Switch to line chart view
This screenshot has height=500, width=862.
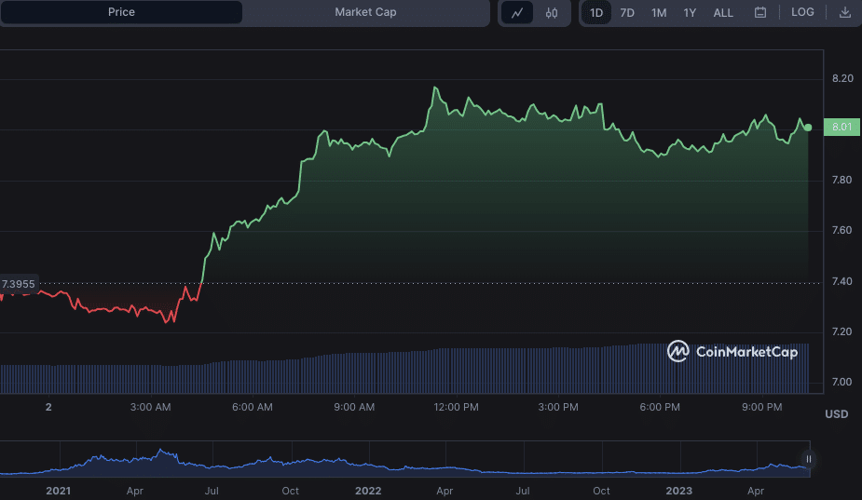click(x=517, y=13)
